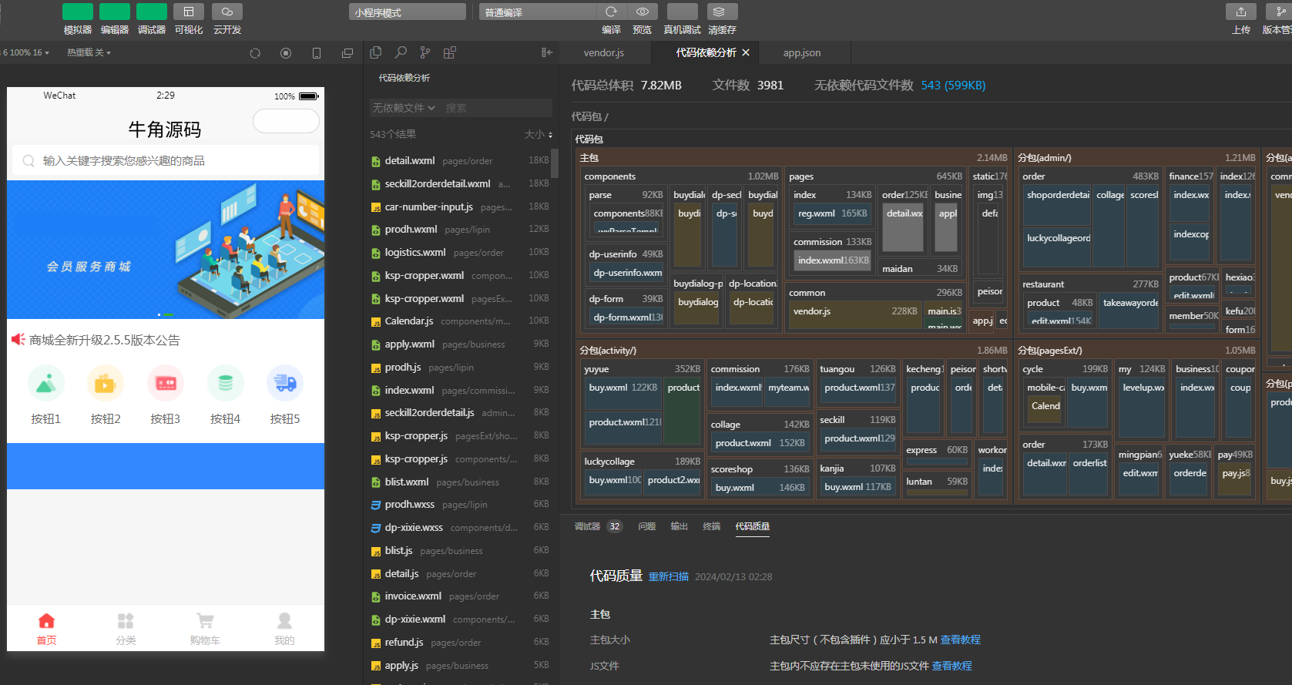Tap the 分类 category tab in the simulator
Screen dimensions: 1292x685
(x=126, y=629)
